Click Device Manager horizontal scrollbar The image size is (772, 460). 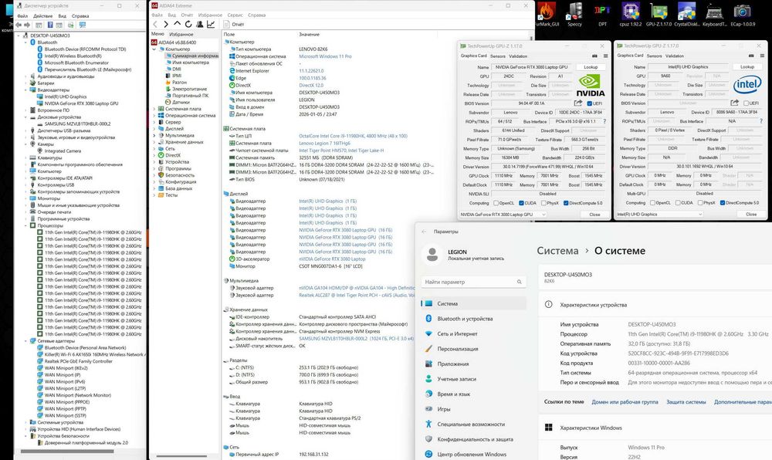[x=66, y=452]
